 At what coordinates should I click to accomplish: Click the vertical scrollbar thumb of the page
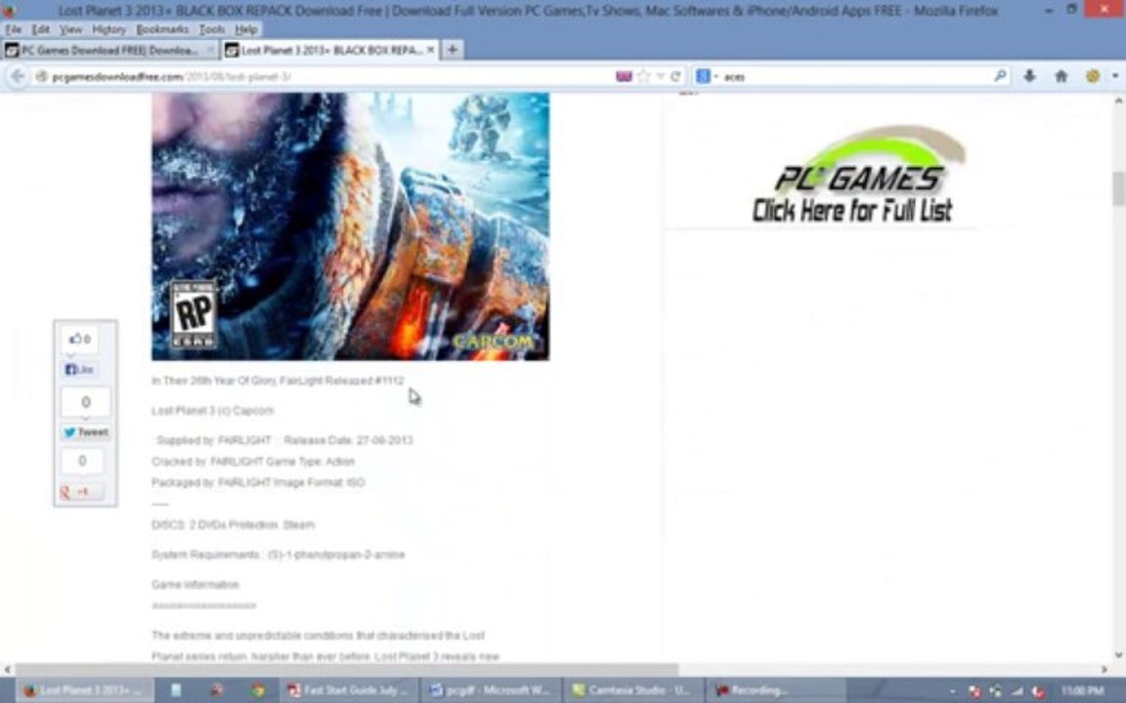coord(1118,188)
